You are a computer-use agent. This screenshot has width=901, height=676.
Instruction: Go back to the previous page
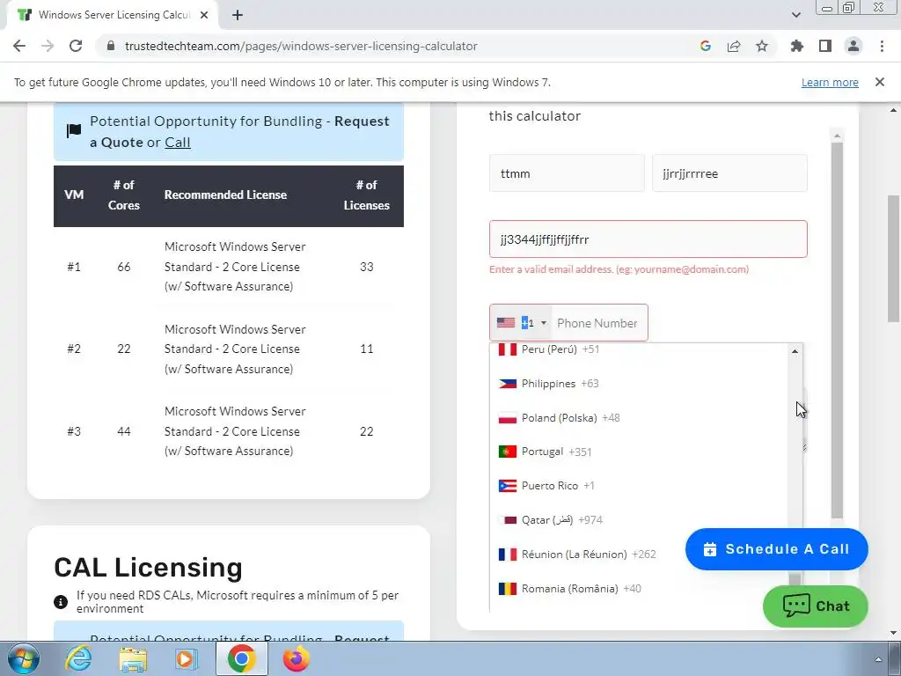[19, 46]
